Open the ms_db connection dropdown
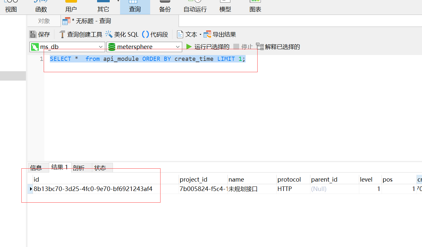The image size is (422, 247). [101, 46]
